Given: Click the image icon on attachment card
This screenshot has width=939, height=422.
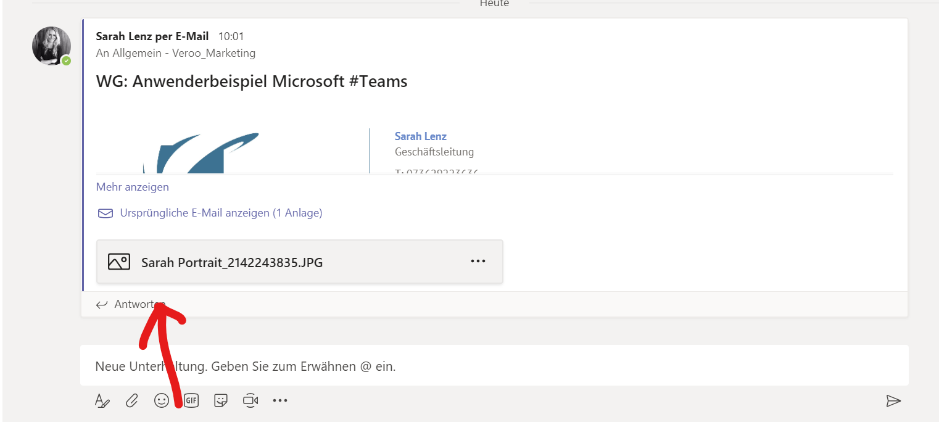Looking at the screenshot, I should pos(119,262).
